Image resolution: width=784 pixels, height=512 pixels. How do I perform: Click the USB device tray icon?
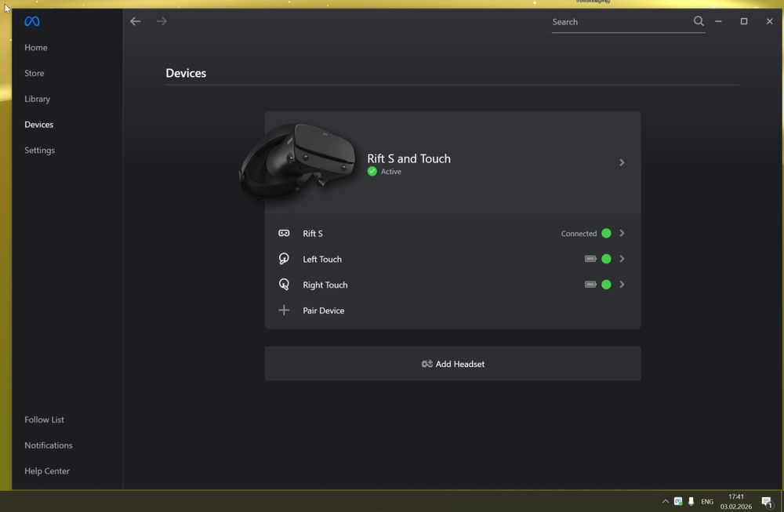pos(691,501)
